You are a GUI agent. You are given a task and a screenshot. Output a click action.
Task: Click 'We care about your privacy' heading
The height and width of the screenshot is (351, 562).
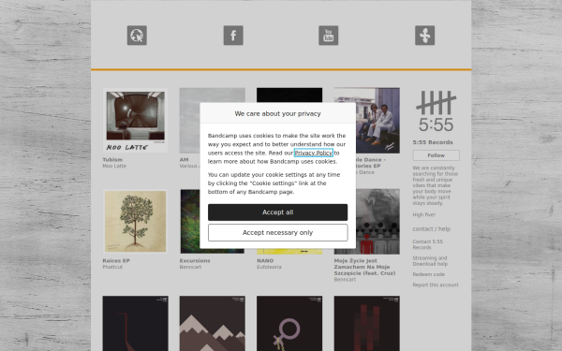click(278, 114)
